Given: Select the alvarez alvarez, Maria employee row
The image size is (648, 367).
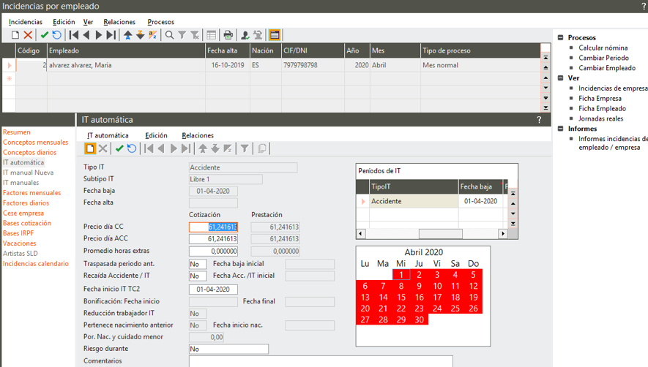Looking at the screenshot, I should (273, 65).
